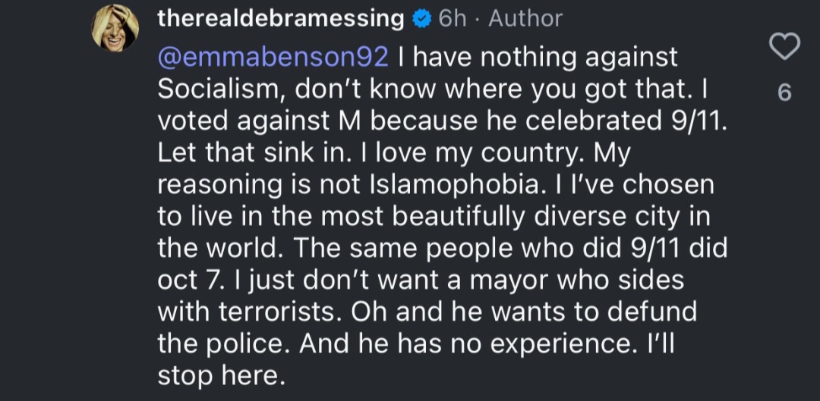Viewport: 820px width, 401px height.
Task: View the like count of 6
Action: [x=785, y=93]
